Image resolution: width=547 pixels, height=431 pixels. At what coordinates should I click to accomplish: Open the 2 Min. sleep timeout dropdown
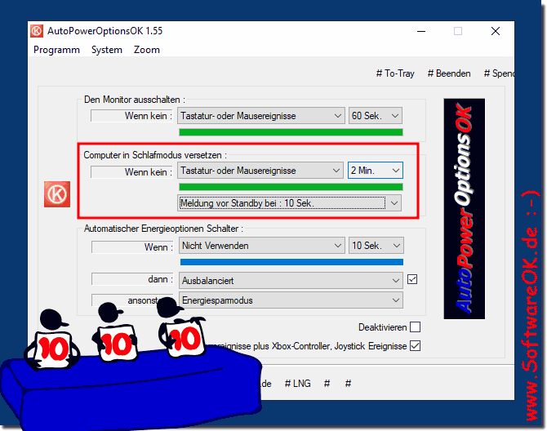click(x=376, y=170)
